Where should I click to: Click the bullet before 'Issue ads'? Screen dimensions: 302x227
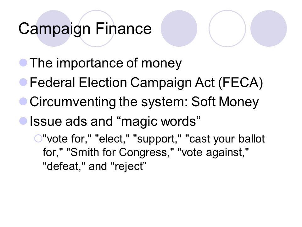click(23, 121)
